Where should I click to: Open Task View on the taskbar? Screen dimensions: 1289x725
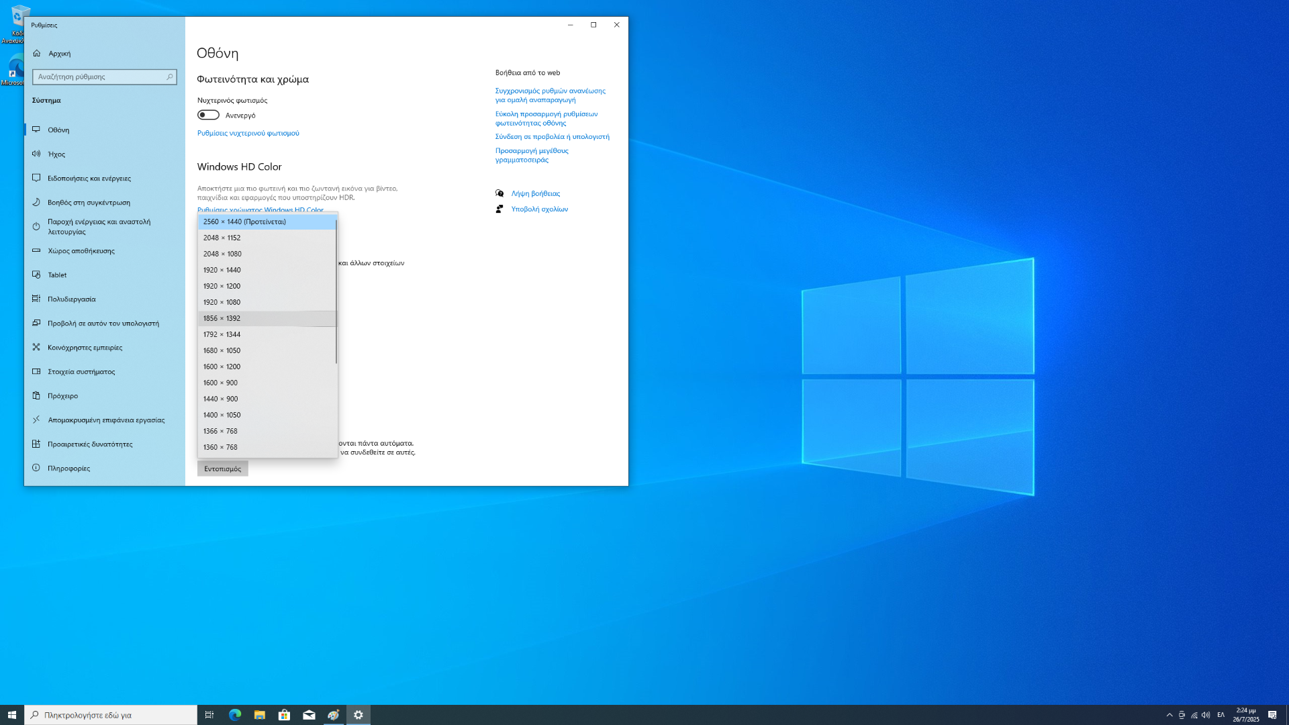tap(209, 715)
